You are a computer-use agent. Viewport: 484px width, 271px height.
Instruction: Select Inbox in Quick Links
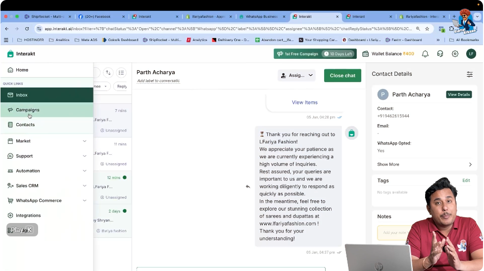[47, 95]
